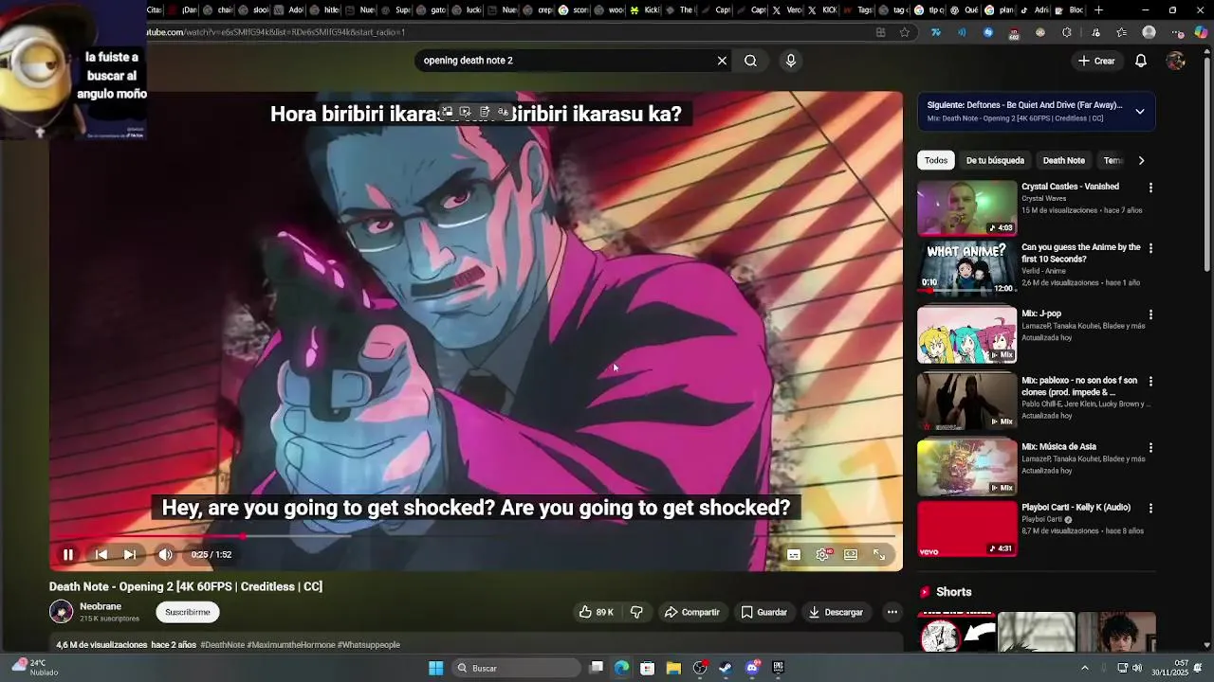1214x682 pixels.
Task: Open the Copilot icon in browser toolbar
Action: (x=1201, y=32)
